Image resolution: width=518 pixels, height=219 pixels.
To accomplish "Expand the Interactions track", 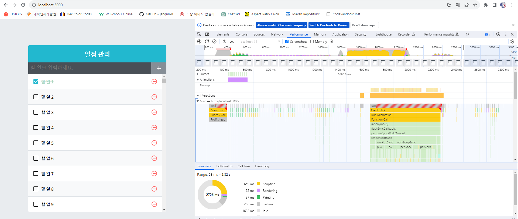I will pos(198,96).
